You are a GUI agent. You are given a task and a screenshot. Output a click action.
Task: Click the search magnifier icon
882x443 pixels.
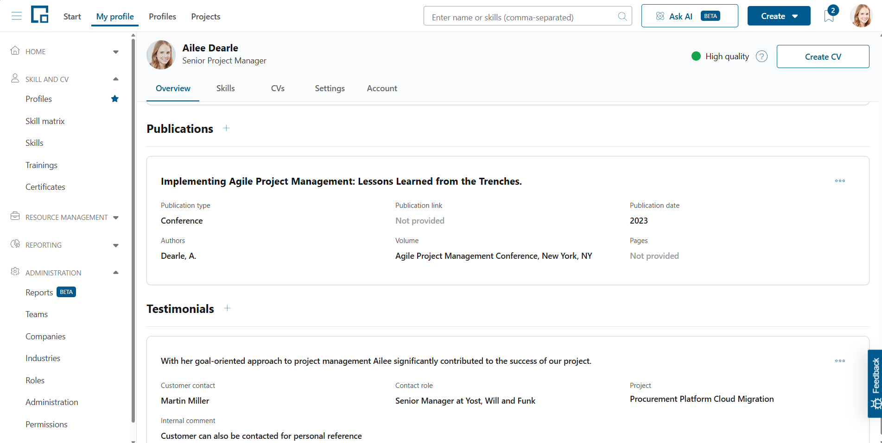pos(622,17)
